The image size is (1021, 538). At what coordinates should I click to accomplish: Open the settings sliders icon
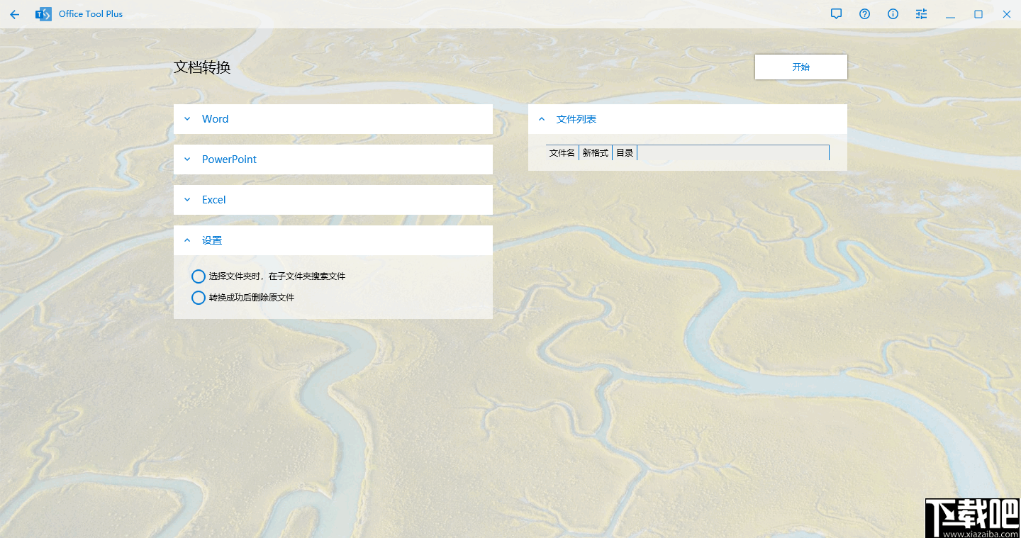coord(921,13)
